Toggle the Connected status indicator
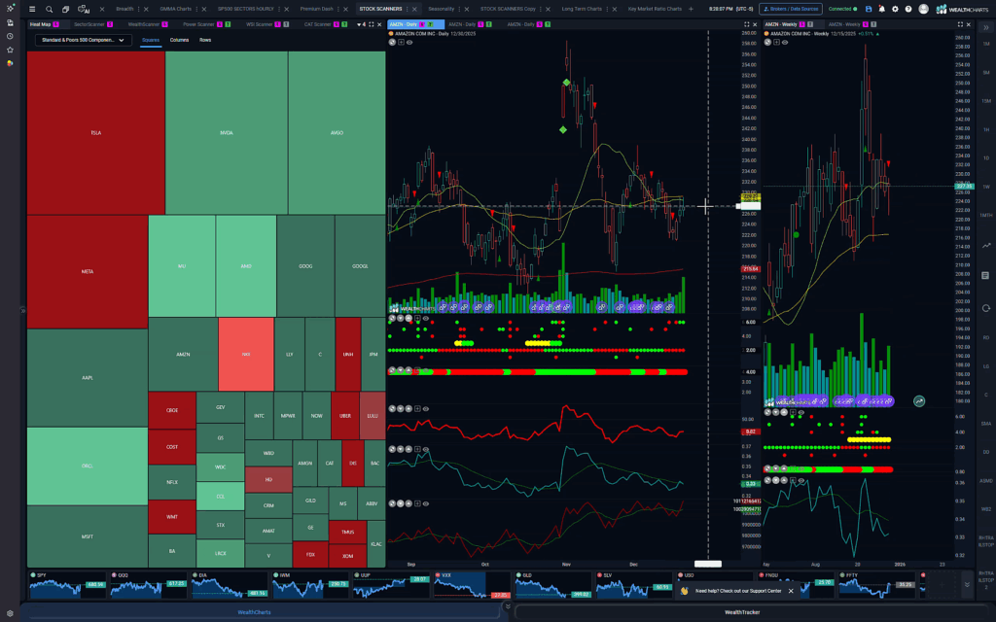The width and height of the screenshot is (996, 622). 840,8
